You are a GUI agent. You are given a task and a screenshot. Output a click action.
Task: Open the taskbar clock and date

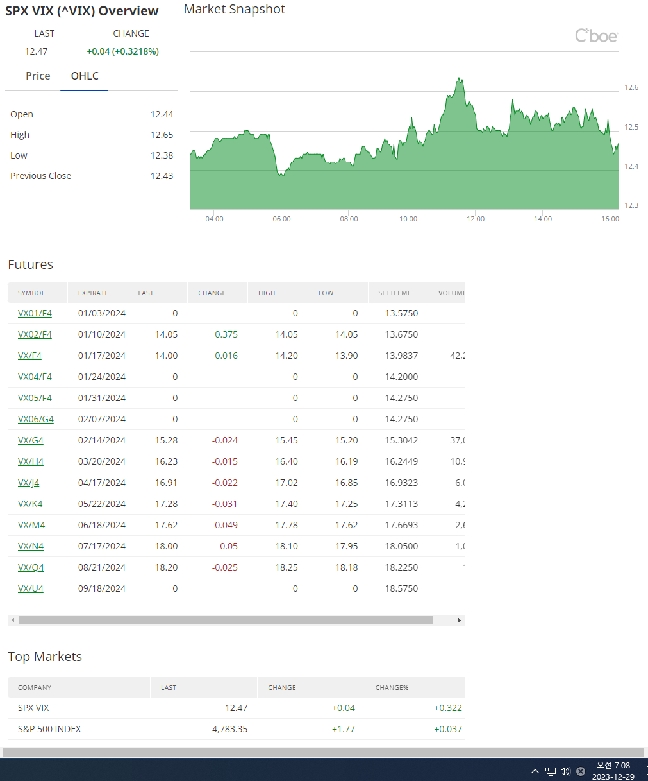[x=613, y=771]
